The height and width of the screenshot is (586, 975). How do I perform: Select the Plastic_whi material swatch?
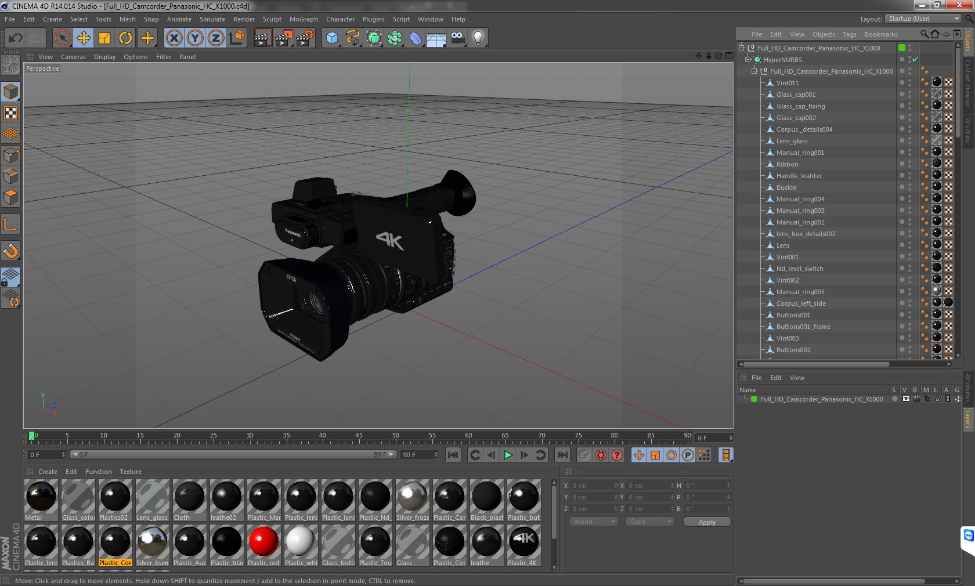[x=301, y=545]
